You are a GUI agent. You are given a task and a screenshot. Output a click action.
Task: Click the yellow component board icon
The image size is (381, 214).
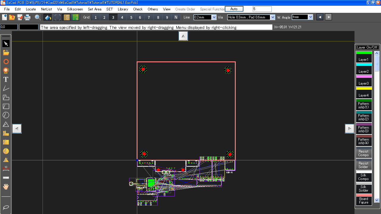coord(67,17)
